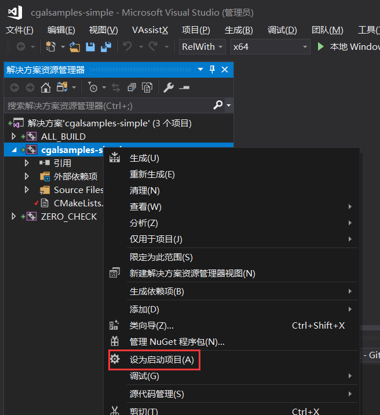Screen dimensions: 380x415
Task: Open the New Project icon dropdown arrow
Action: 63,47
